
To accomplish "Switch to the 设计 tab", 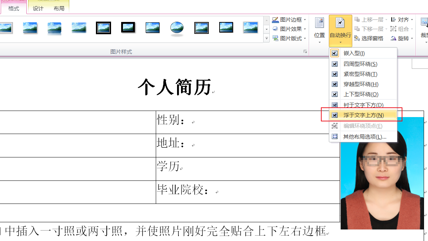I will point(38,8).
